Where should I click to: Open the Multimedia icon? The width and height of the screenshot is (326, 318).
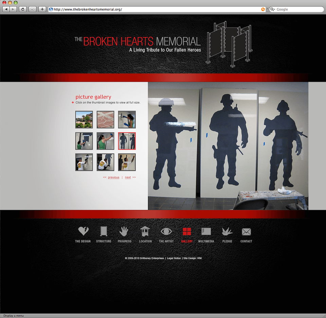(206, 231)
